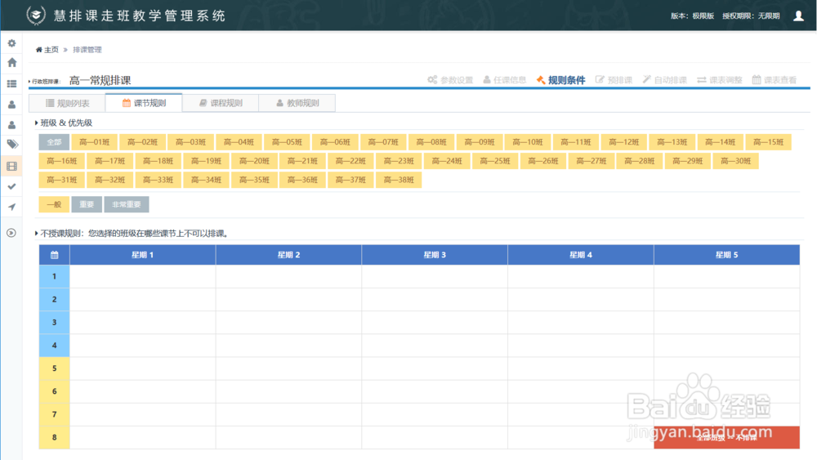Click the calendar icon in timetable header
Viewport: 817px width, 460px height.
54,255
